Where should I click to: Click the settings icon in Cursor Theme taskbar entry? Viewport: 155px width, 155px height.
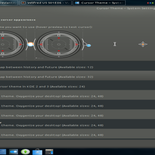tap(77, 3)
